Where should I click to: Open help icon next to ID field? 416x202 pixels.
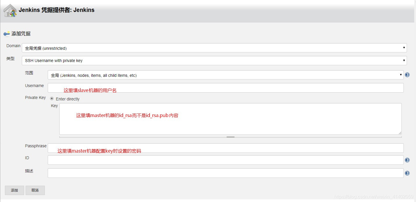coord(407,160)
